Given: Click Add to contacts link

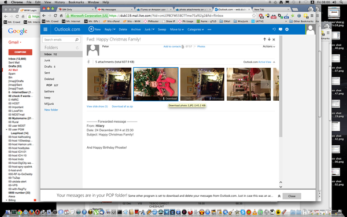Looking at the screenshot, I should tap(172, 46).
